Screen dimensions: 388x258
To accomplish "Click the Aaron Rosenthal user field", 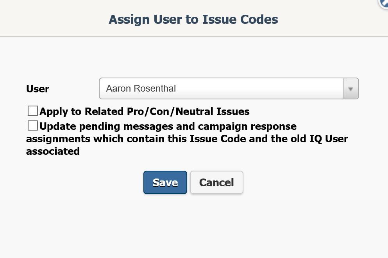I will coord(229,88).
